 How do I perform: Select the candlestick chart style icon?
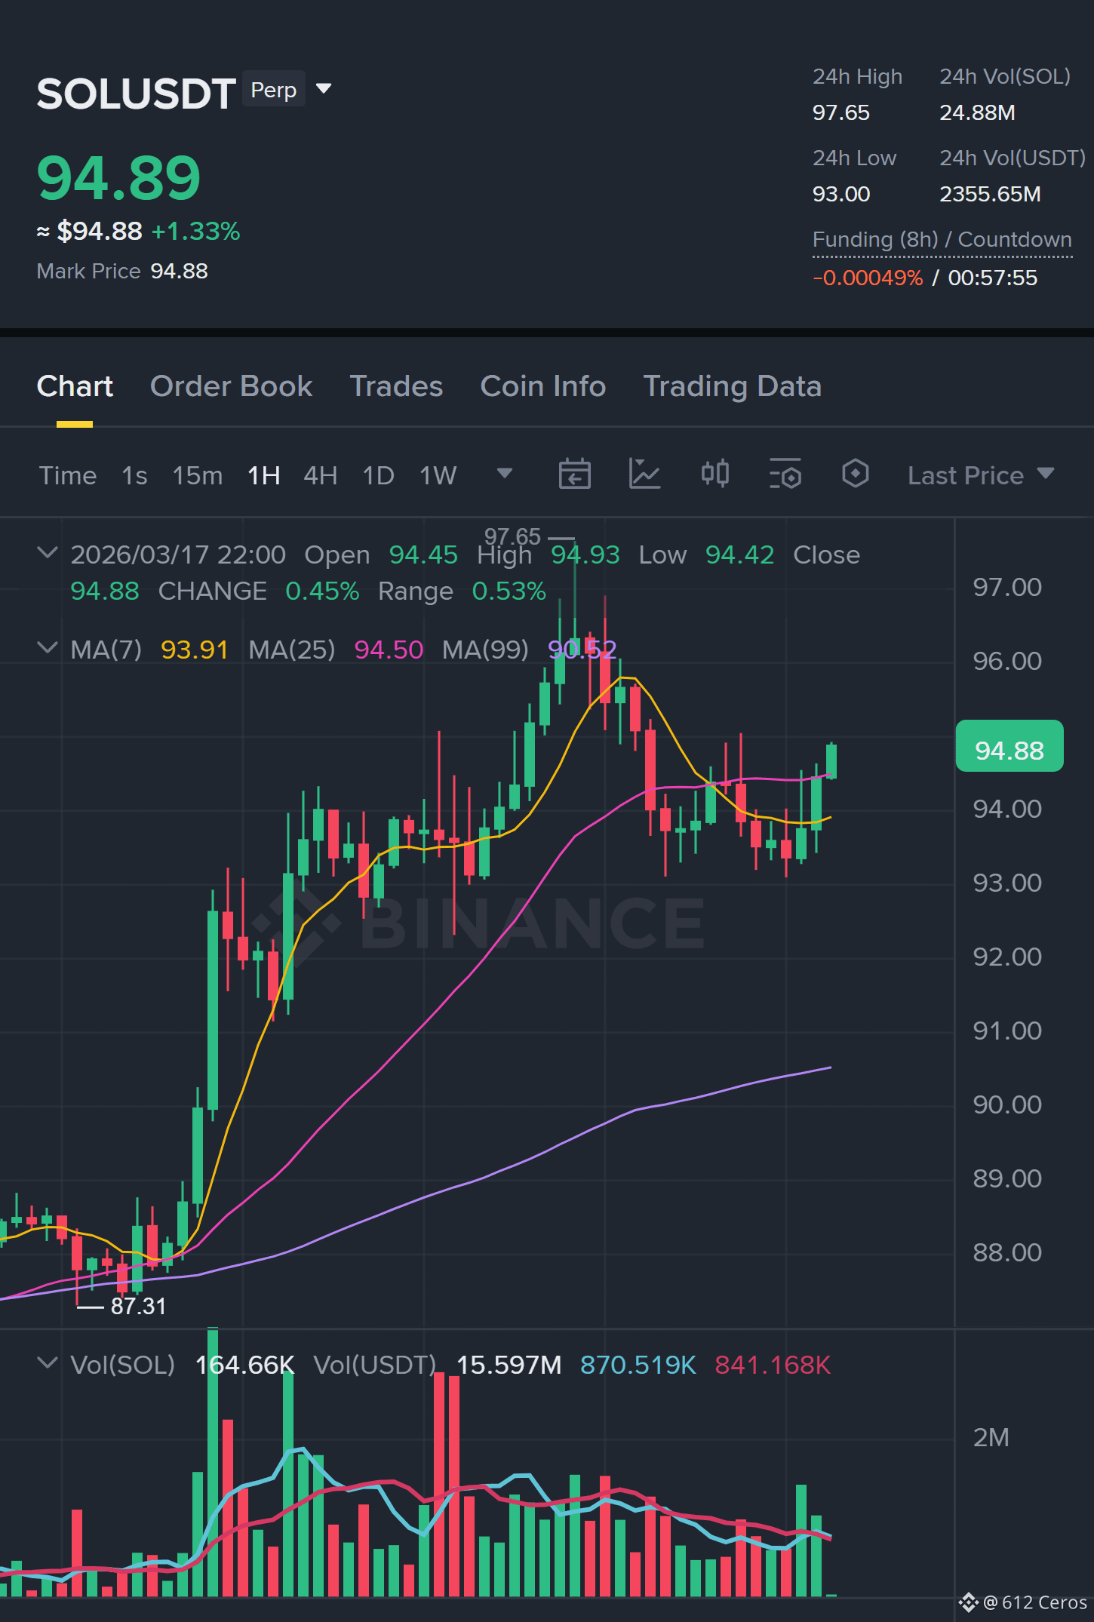point(714,474)
